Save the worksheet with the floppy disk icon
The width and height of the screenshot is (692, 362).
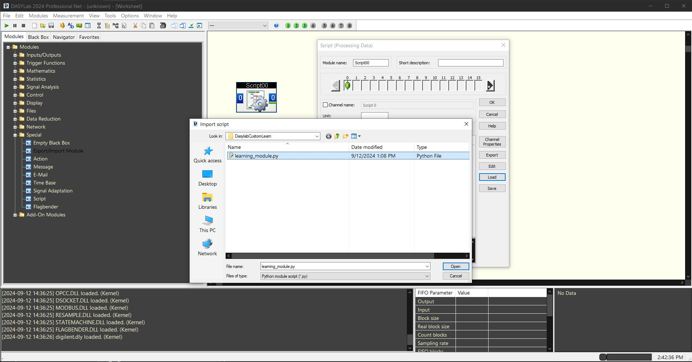(x=51, y=25)
